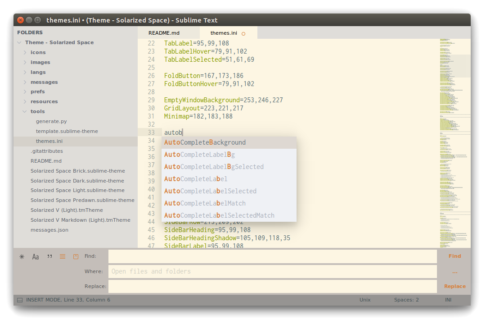486x320 pixels.
Task: Open README.md from the sidebar
Action: (x=46, y=161)
